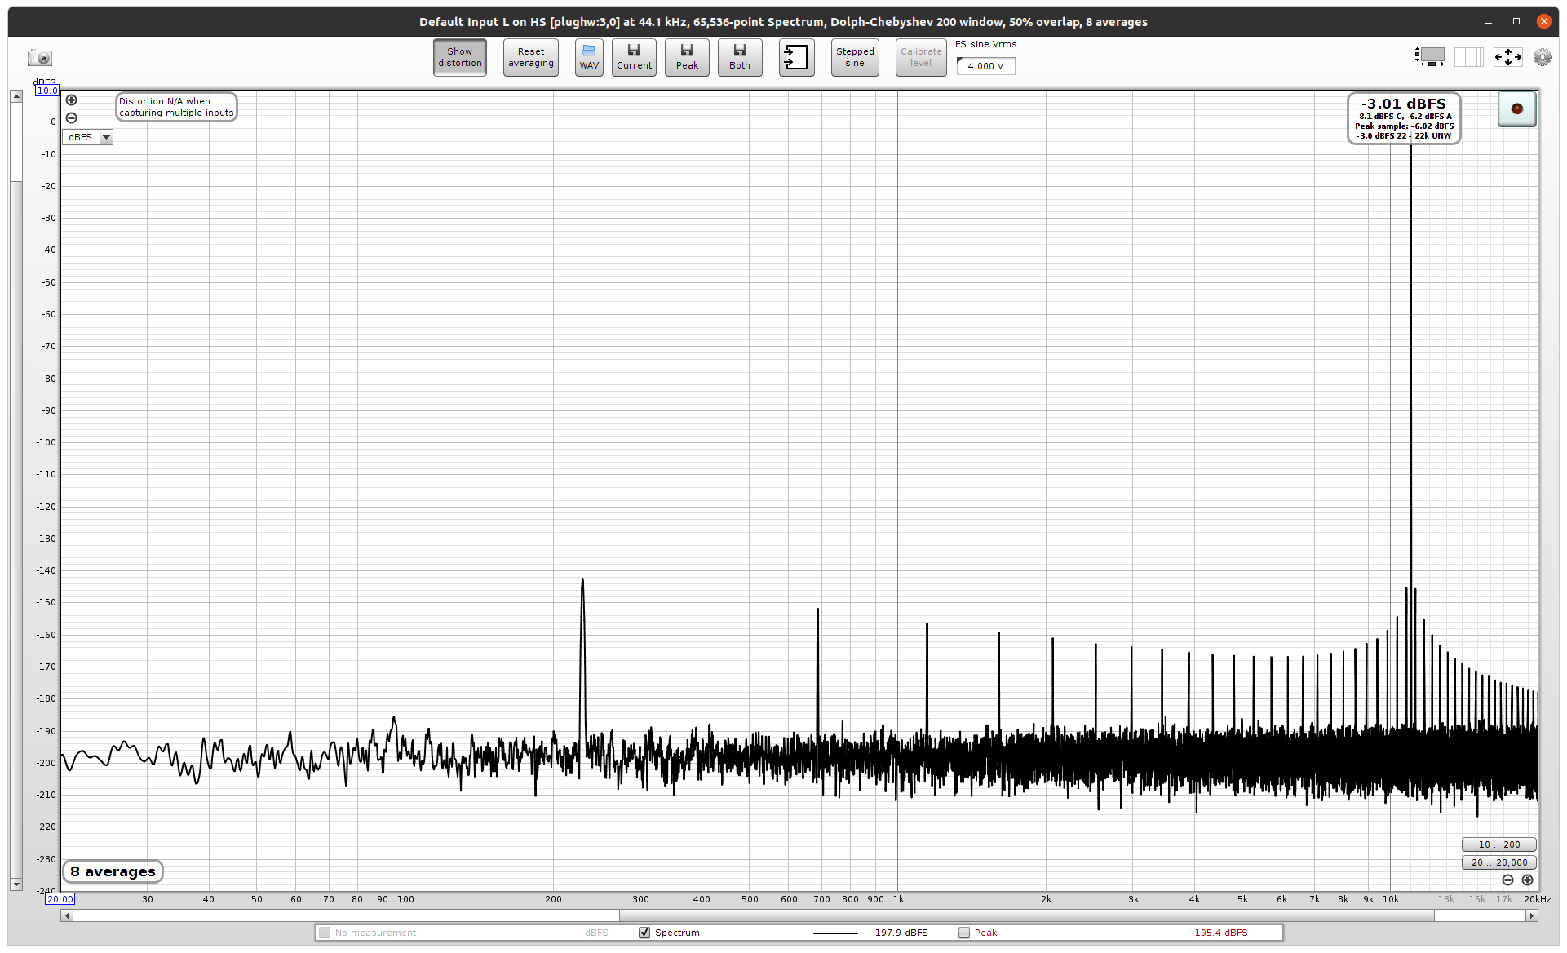Click the vertical scrollbar up arrow
The width and height of the screenshot is (1567, 953).
(x=15, y=96)
